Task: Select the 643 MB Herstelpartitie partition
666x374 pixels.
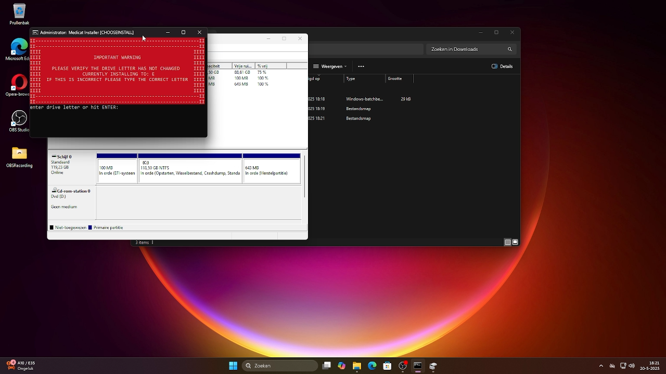Action: click(x=272, y=168)
